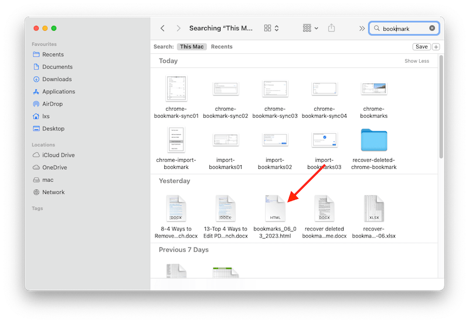
Task: Click the Yesterday group heading
Action: click(x=174, y=181)
